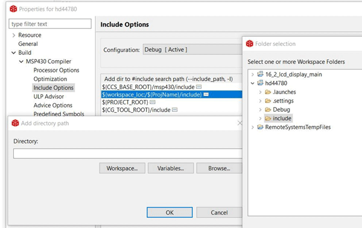Open the Optimization settings page
This screenshot has width=362, height=228.
(50, 79)
